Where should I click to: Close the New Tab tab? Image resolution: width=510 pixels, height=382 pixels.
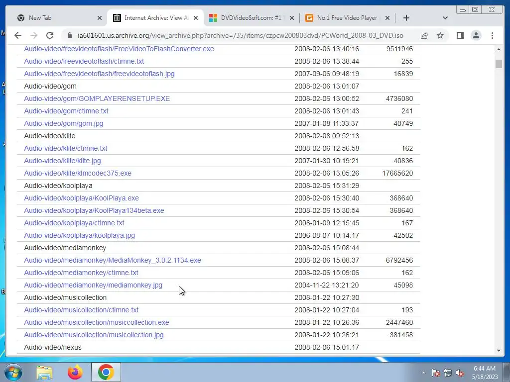coord(100,18)
